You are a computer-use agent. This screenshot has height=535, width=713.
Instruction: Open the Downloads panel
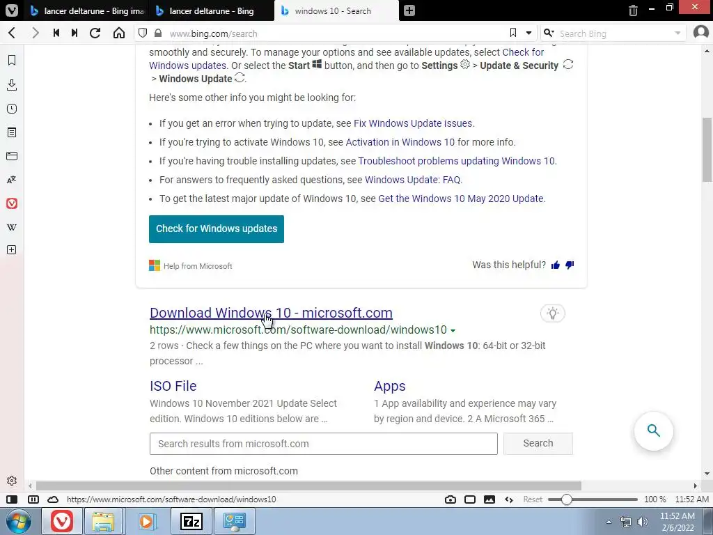coord(12,84)
